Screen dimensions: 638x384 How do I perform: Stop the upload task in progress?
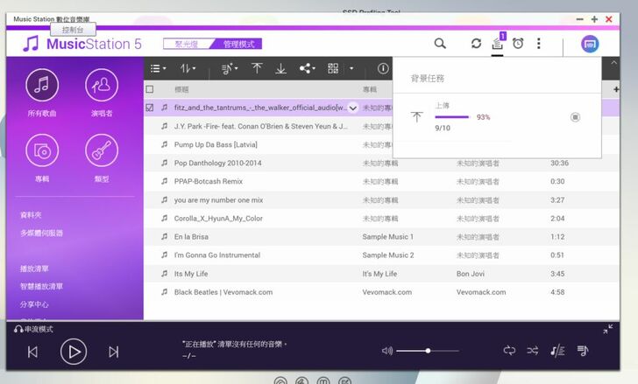575,117
